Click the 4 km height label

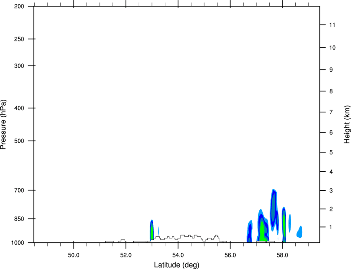[x=331, y=172]
